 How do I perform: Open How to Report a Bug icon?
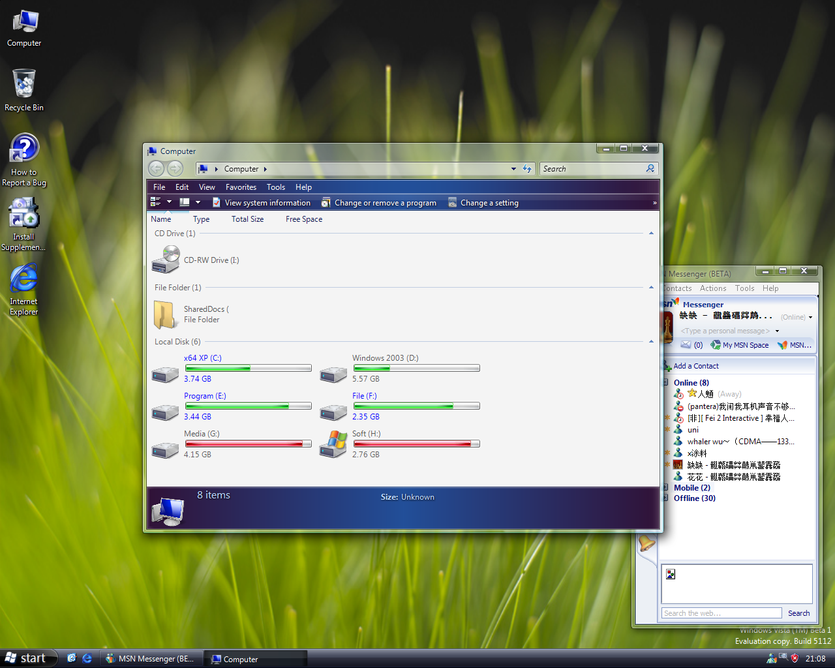(24, 160)
